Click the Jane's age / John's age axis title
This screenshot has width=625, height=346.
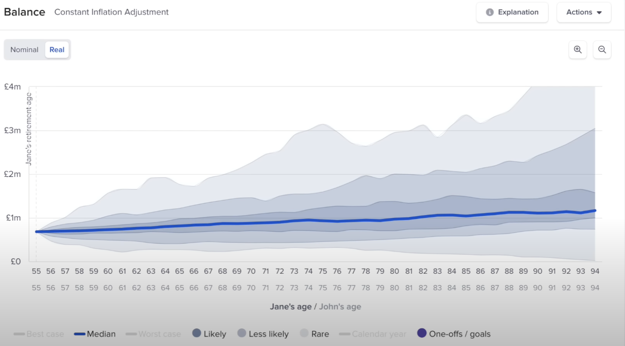316,307
